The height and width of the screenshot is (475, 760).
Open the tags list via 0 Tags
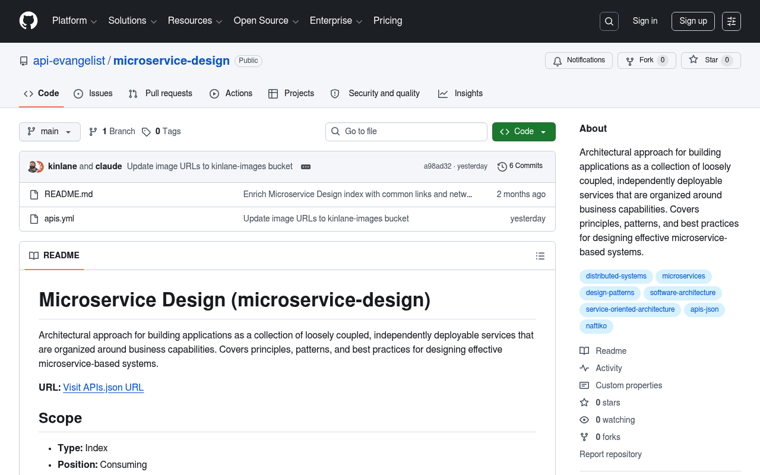[x=161, y=132]
